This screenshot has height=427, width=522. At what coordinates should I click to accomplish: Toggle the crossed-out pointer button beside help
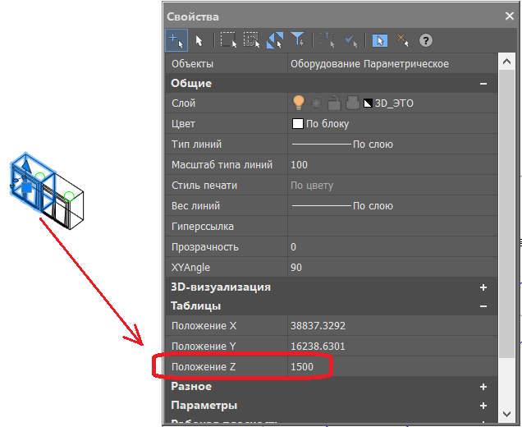402,40
